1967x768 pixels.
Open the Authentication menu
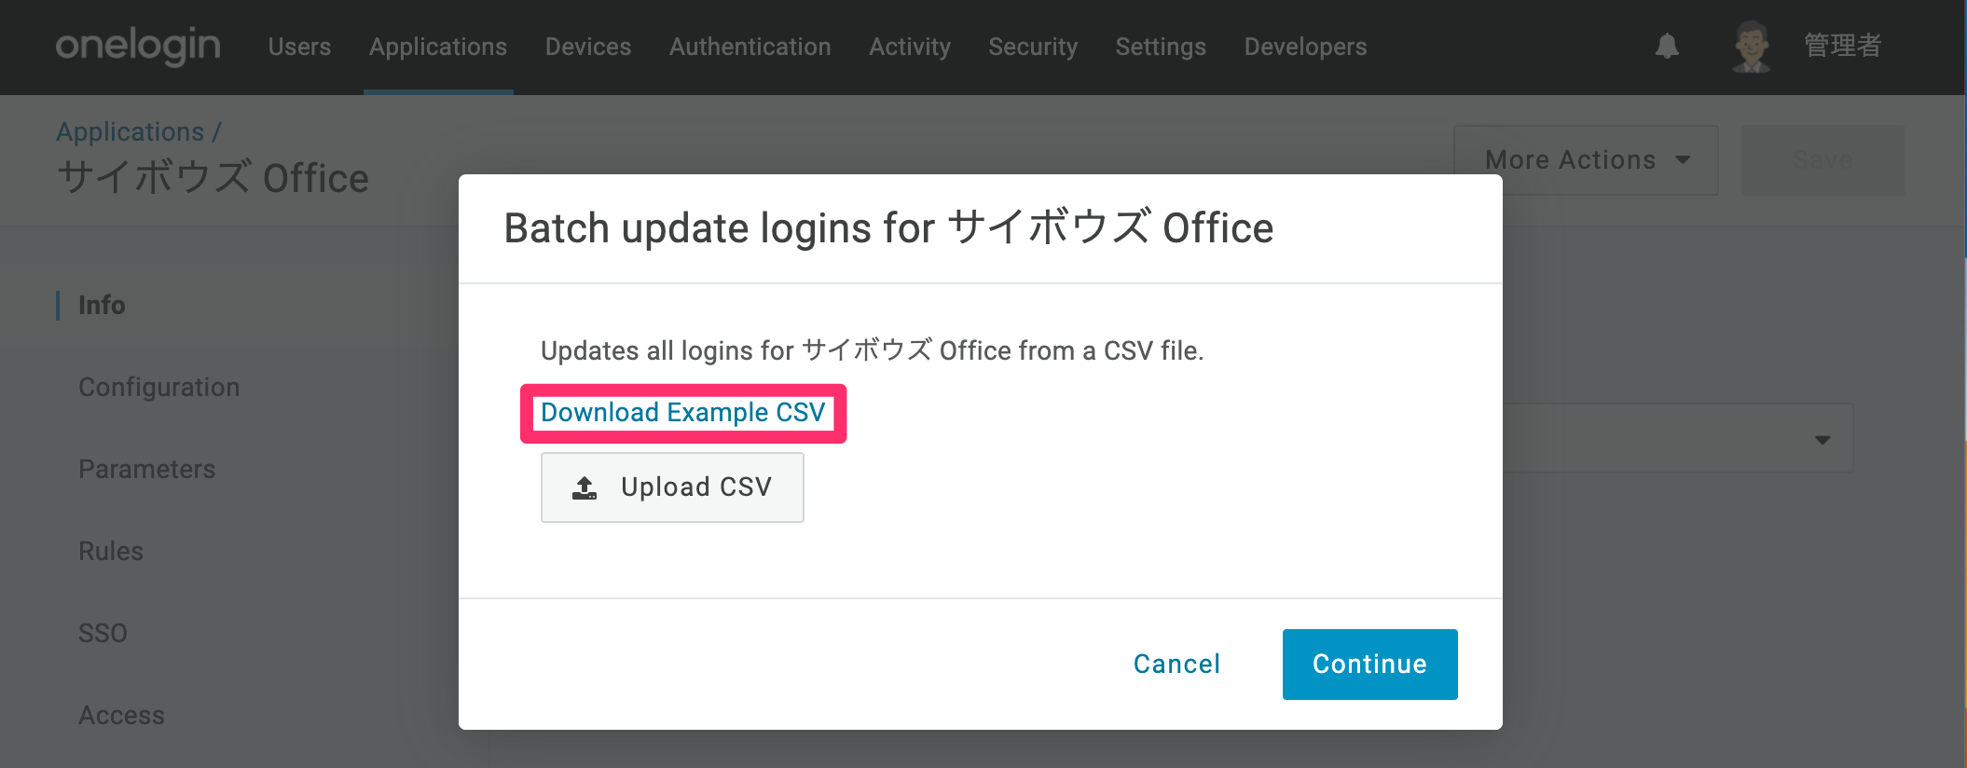750,47
